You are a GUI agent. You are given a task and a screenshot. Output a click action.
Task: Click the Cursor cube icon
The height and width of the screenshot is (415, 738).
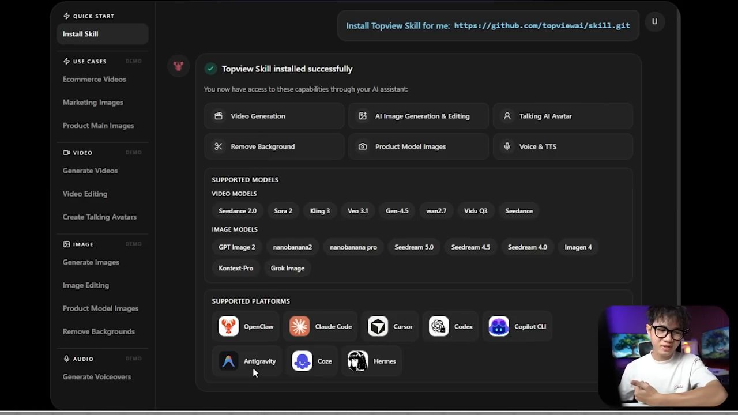tap(378, 326)
